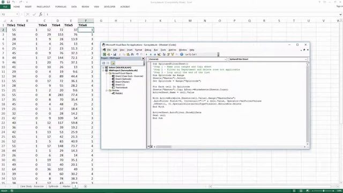
Task: Open the Excel FORMULAS ribbon tab
Action: click(x=61, y=7)
